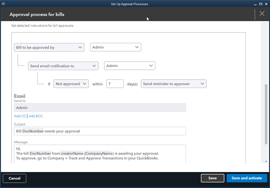Image resolution: width=270 pixels, height=188 pixels.
Task: Add a BCC recipient
Action: coord(36,116)
